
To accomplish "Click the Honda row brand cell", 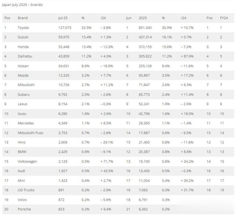I will tap(23, 47).
